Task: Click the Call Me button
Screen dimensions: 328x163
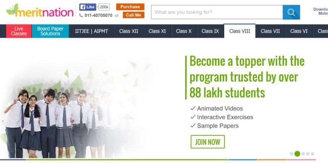Action: click(x=133, y=15)
